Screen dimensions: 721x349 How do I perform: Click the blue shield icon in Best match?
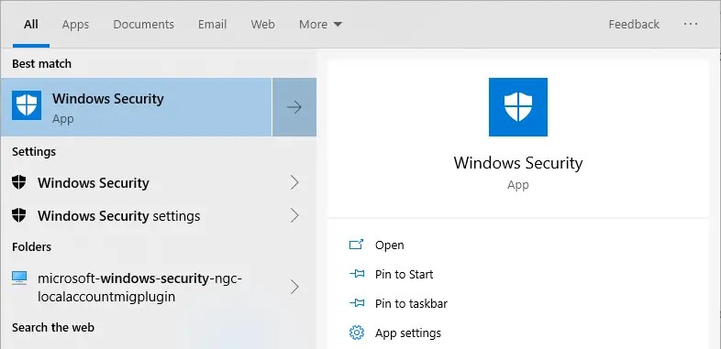27,105
